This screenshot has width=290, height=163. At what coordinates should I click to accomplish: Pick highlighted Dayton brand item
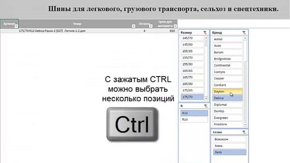[x=227, y=91]
